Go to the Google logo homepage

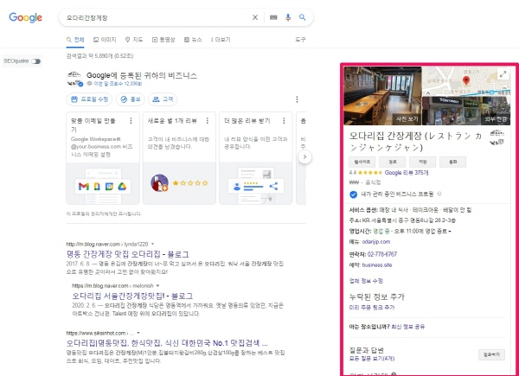pos(25,17)
